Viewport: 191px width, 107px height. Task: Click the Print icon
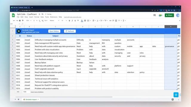pyautogui.click(x=20, y=21)
